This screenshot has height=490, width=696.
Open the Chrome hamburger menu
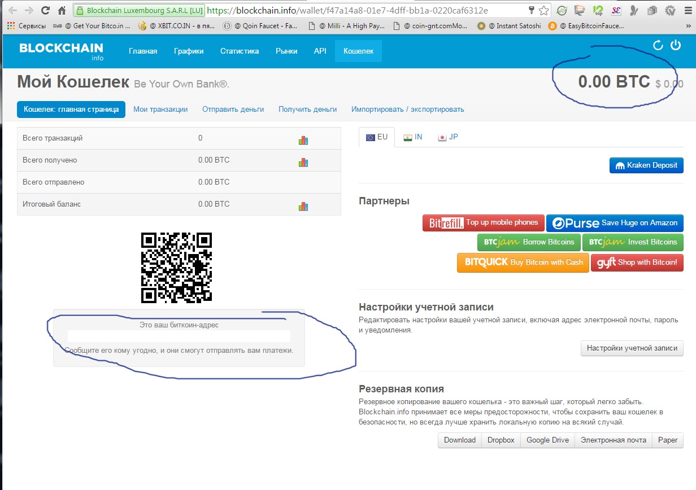coord(687,10)
